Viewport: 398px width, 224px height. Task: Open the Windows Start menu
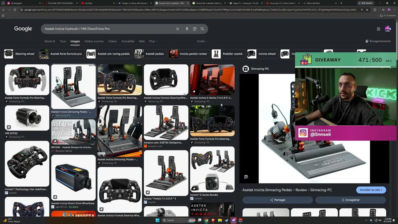pyautogui.click(x=157, y=220)
